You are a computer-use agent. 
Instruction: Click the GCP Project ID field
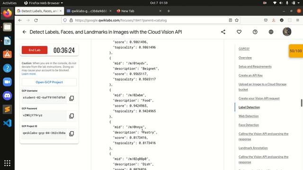(44, 133)
